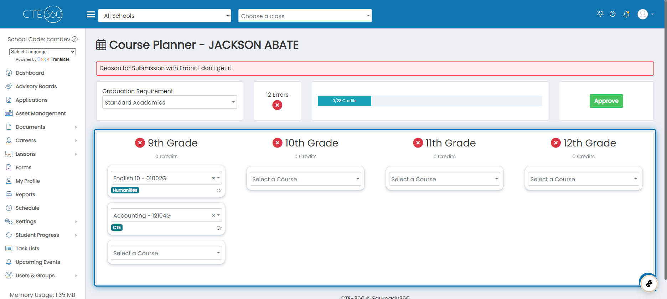Click the lightbulb ideas icon

[600, 14]
